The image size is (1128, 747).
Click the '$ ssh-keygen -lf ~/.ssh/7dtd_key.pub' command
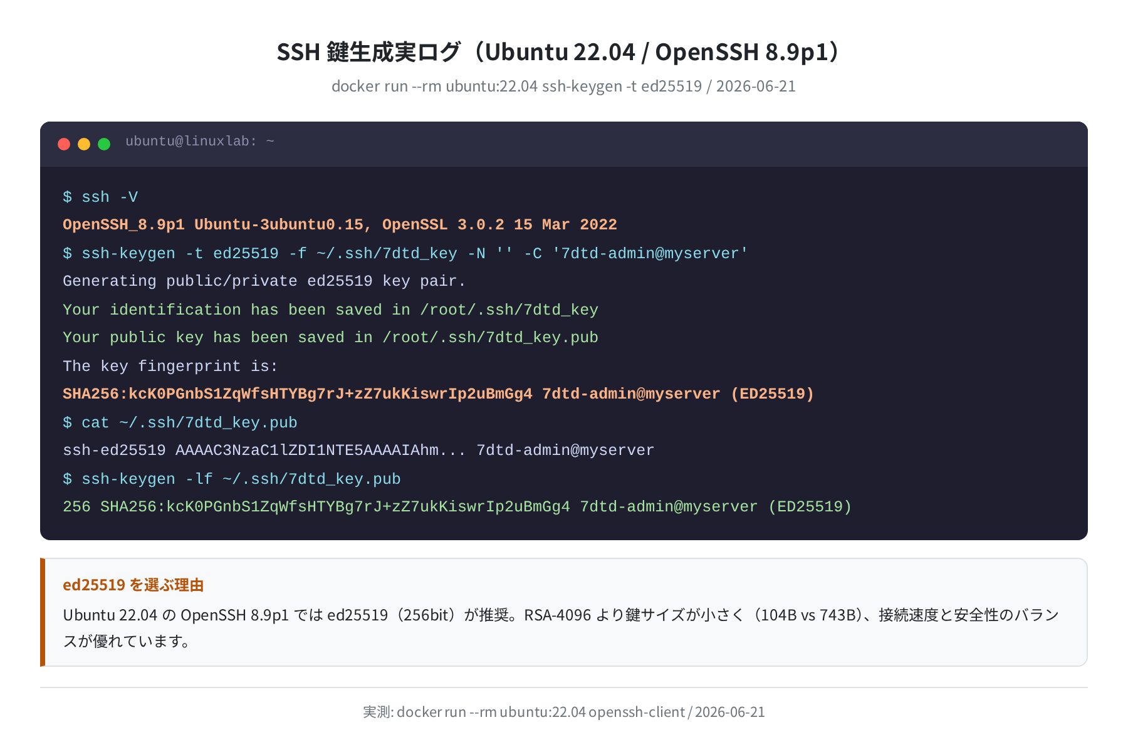(x=232, y=479)
